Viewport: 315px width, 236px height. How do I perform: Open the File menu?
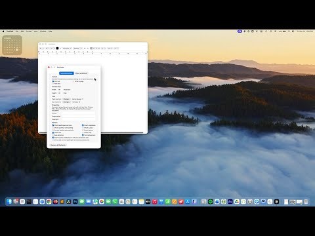click(17, 31)
